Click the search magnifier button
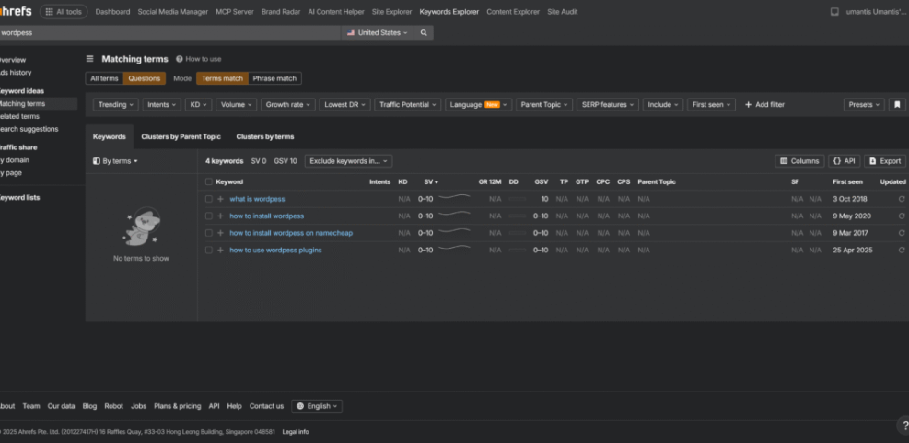Screen dimensions: 909x443 pyautogui.click(x=424, y=33)
